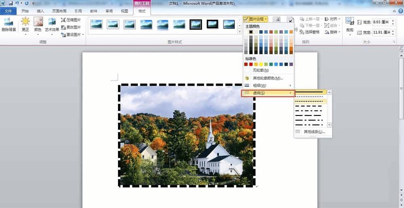Click the Save icon in quick access toolbar
Viewport: 404px width, 208px height.
11,3
